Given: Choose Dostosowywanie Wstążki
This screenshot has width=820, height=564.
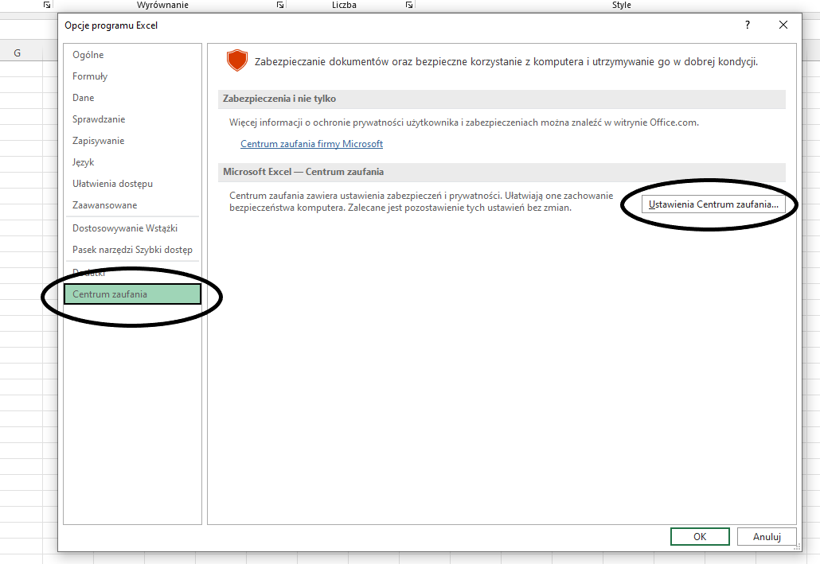Looking at the screenshot, I should click(125, 228).
